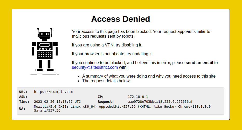Click the "UA:" field label
The image size is (242, 130).
(x=22, y=108)
